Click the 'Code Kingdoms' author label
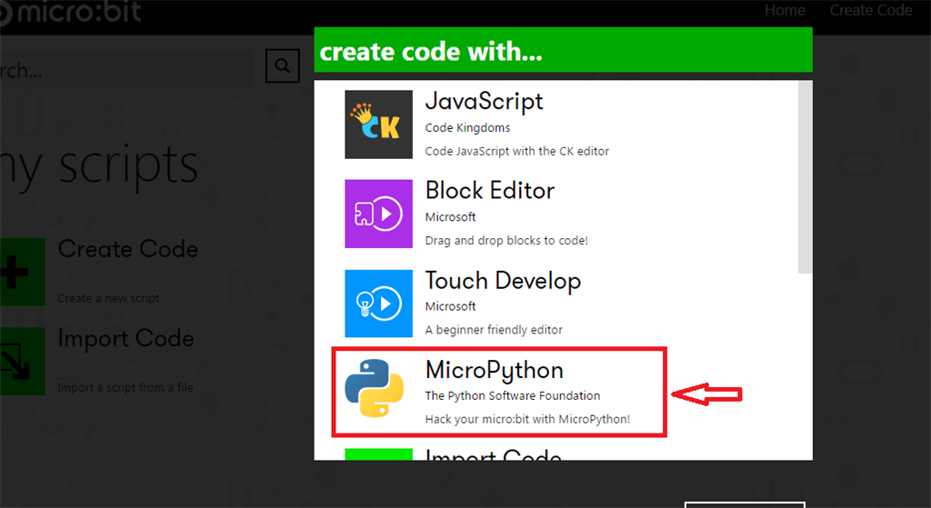This screenshot has height=508, width=931. click(x=467, y=127)
